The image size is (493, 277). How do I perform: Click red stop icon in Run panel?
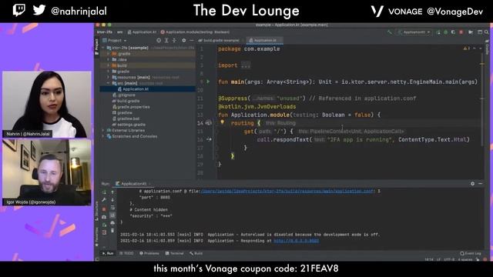(105, 209)
